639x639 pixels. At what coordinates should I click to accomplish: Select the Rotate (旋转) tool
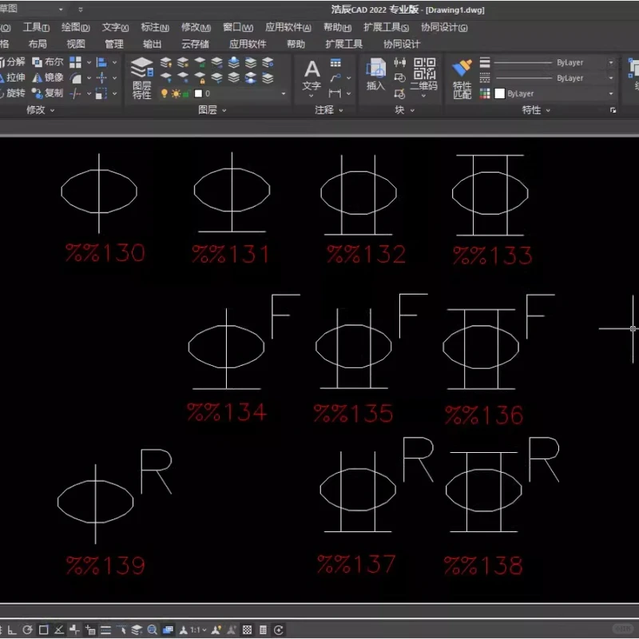[x=12, y=93]
